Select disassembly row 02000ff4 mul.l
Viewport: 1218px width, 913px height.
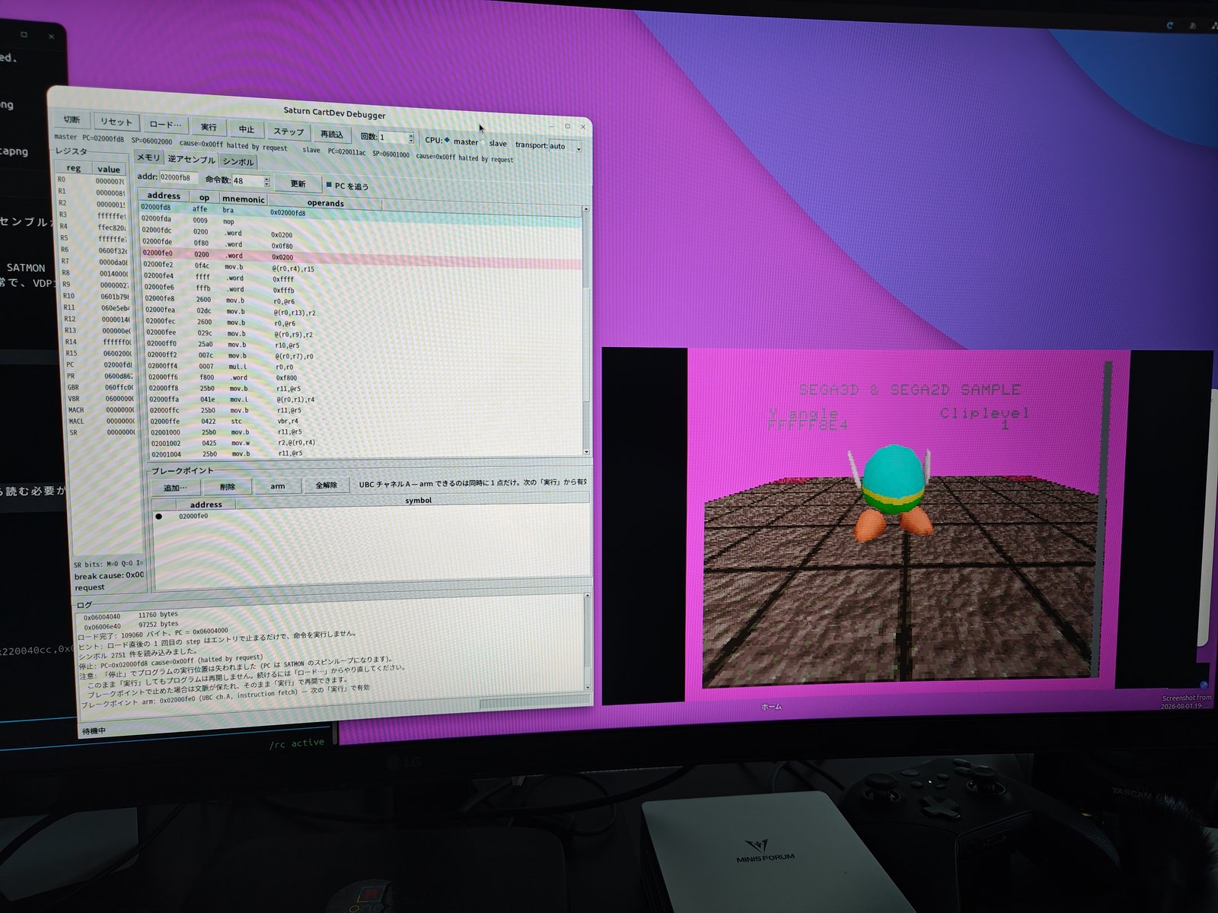365,367
